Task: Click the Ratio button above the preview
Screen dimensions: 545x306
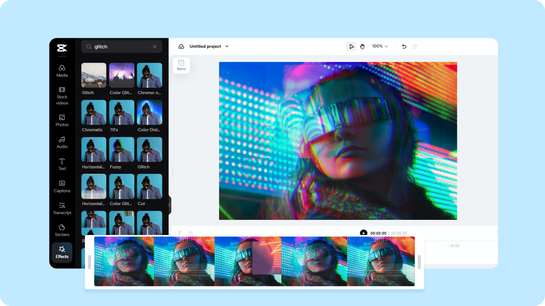Action: (x=181, y=65)
